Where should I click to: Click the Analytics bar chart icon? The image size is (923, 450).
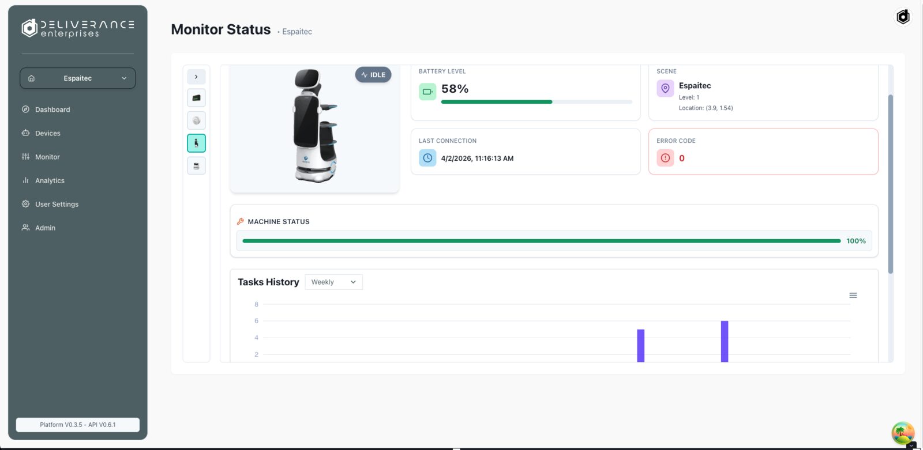(25, 180)
